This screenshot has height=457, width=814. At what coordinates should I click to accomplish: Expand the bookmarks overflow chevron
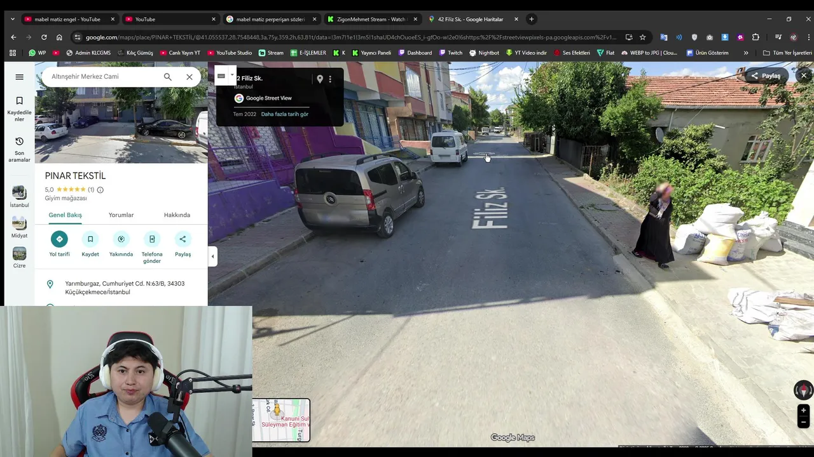pyautogui.click(x=746, y=53)
